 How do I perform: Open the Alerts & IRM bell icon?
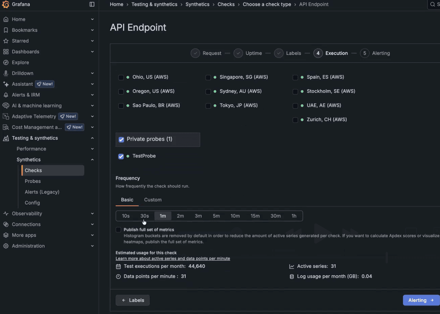6,95
